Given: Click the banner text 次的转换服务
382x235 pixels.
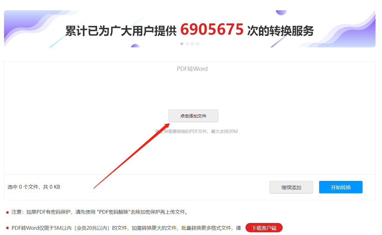Looking at the screenshot, I should (280, 31).
